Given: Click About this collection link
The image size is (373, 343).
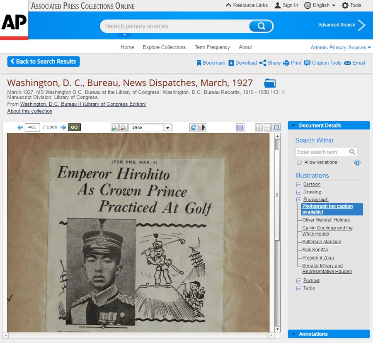Looking at the screenshot, I should click(x=30, y=111).
